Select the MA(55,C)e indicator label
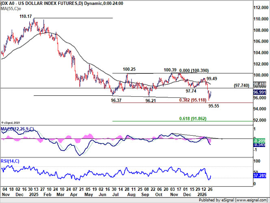Image resolution: width=270 pixels, height=203 pixels. (11, 9)
